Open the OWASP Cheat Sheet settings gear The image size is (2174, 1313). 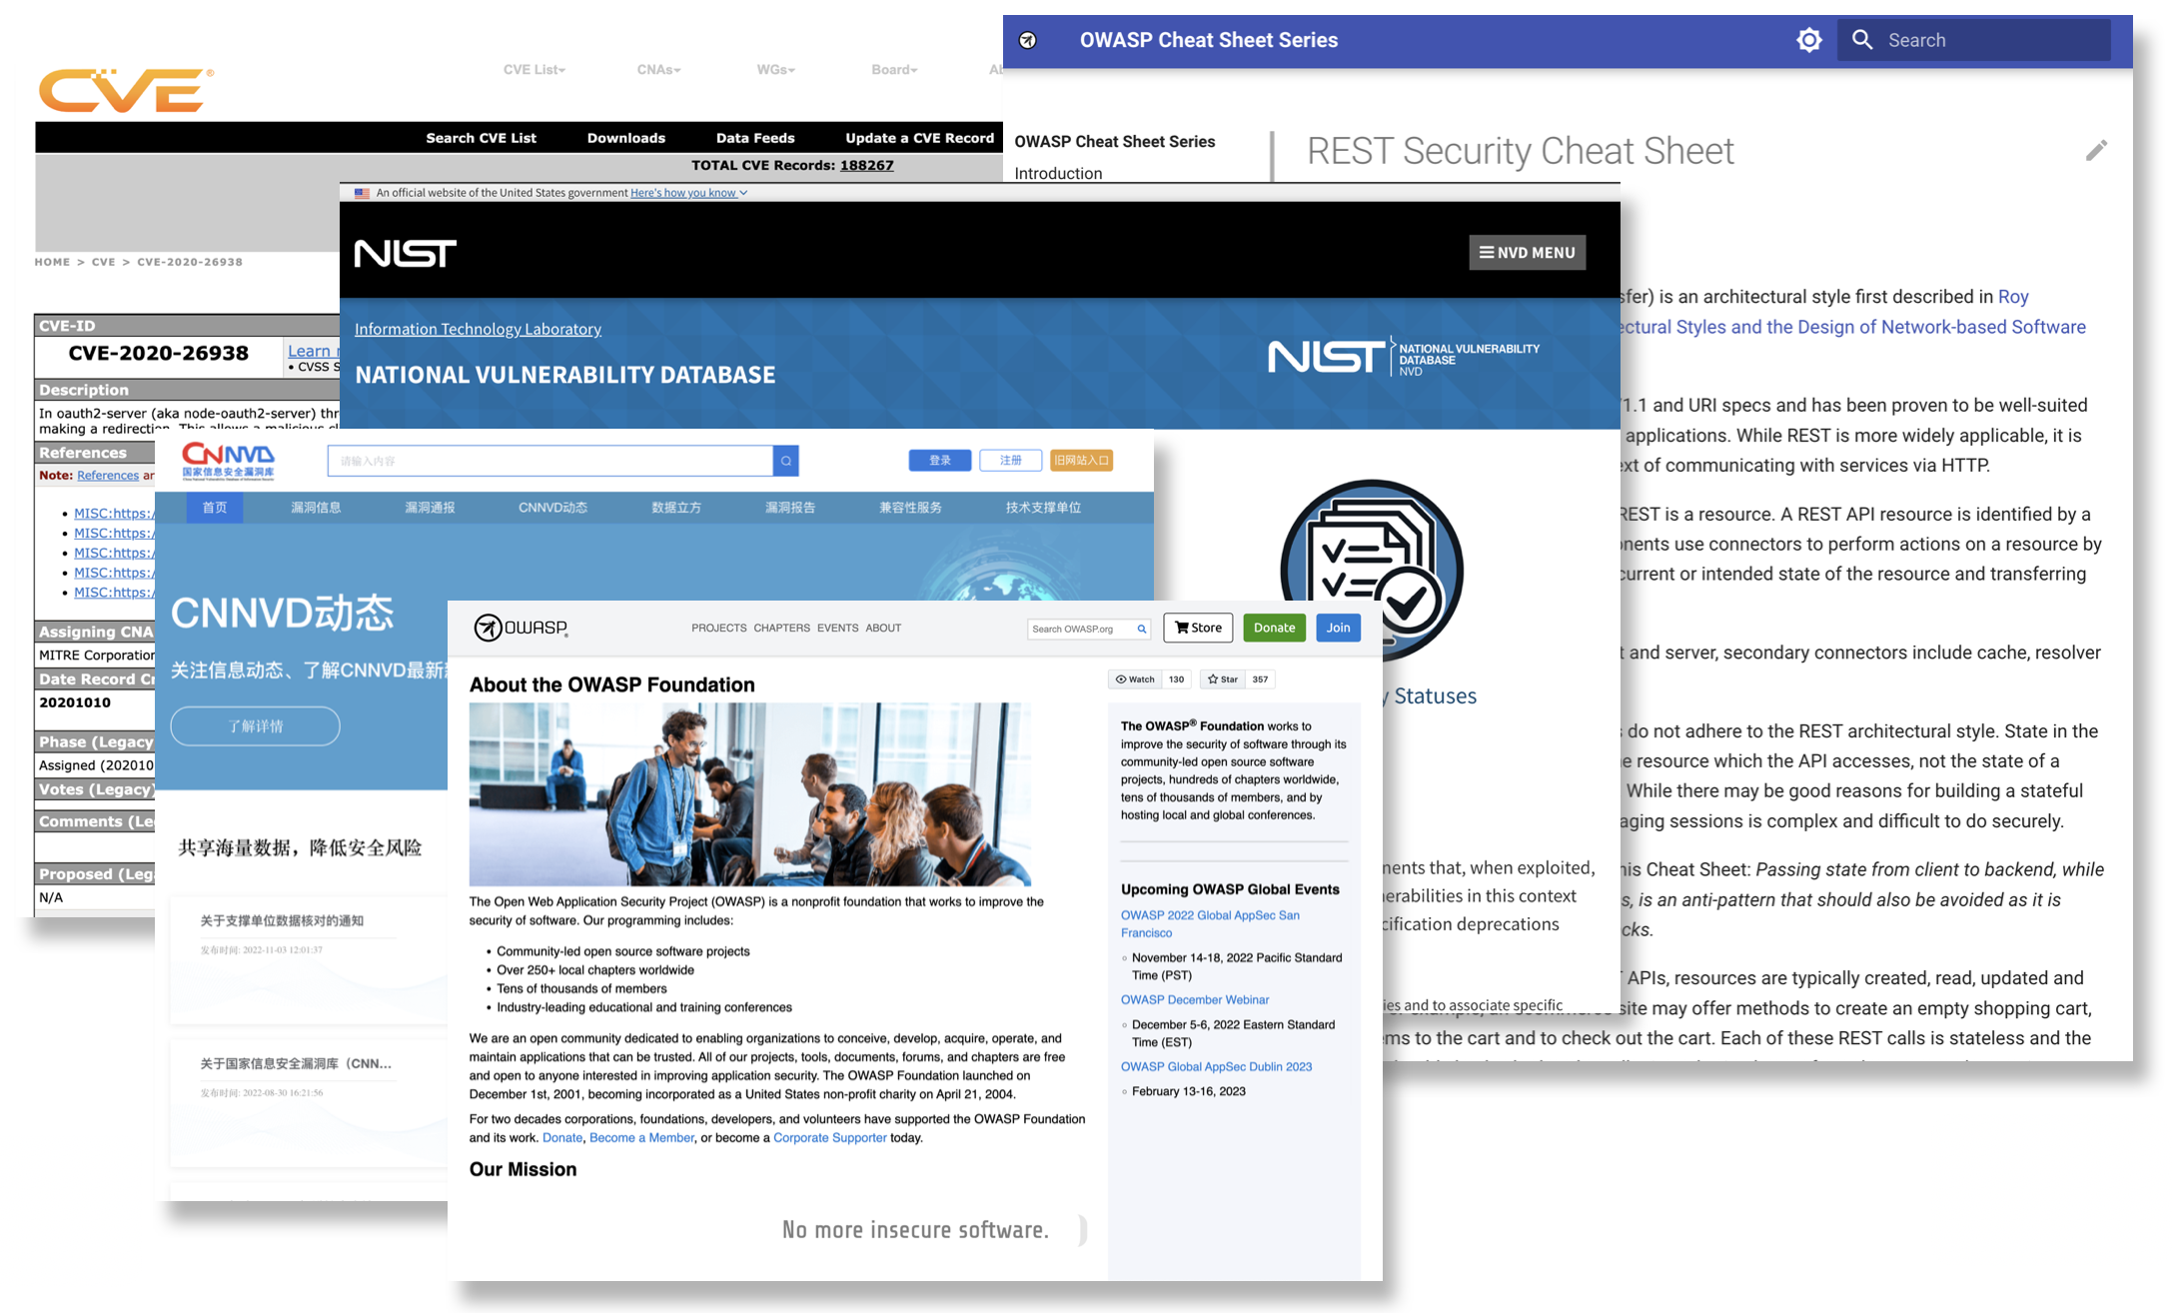tap(1809, 40)
